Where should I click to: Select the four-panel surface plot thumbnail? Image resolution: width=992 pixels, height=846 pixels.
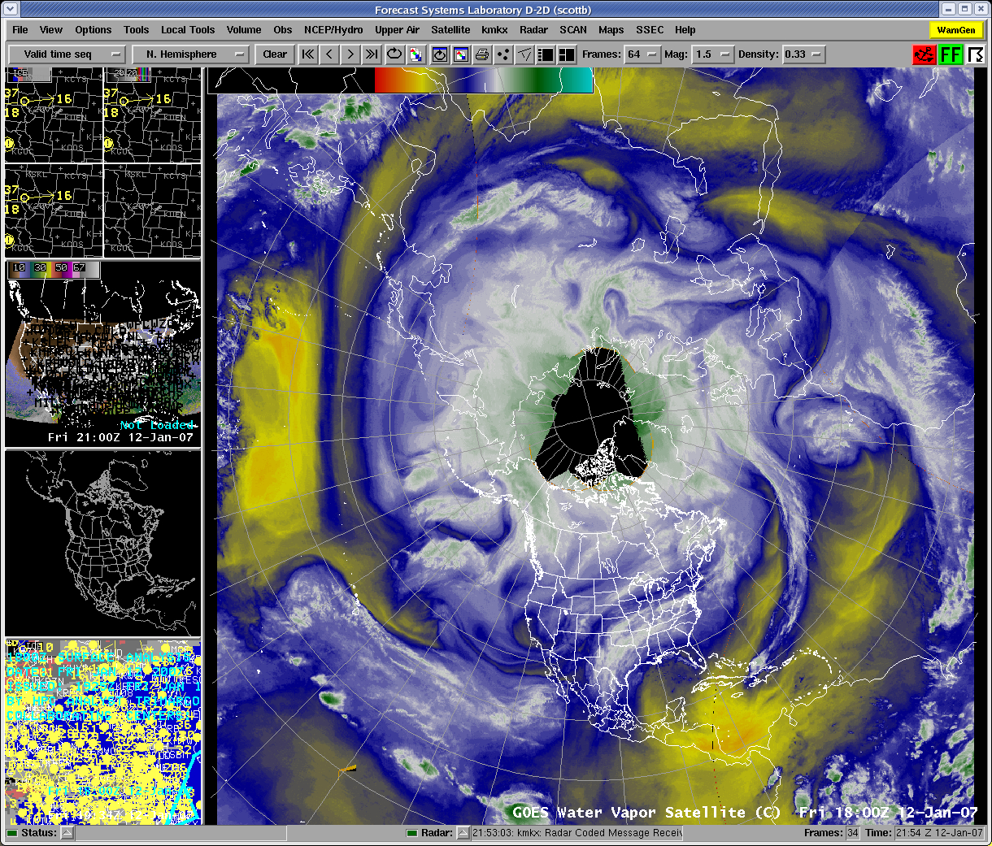tap(103, 163)
